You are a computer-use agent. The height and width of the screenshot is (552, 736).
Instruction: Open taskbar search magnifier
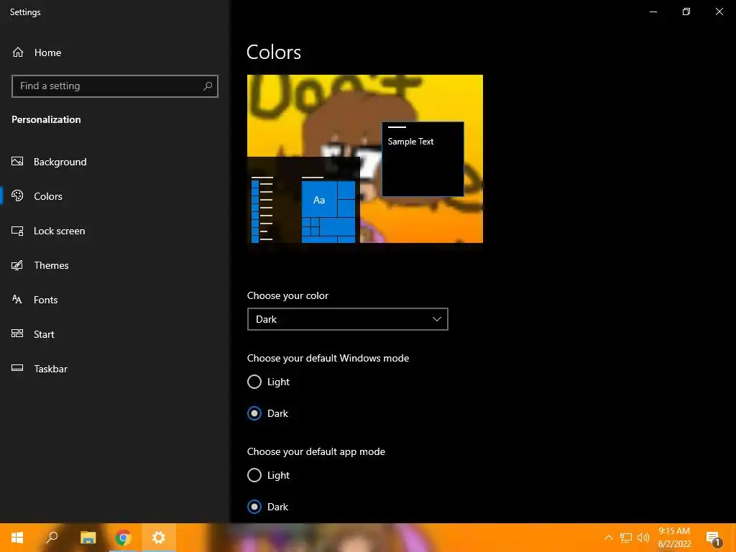coord(52,538)
